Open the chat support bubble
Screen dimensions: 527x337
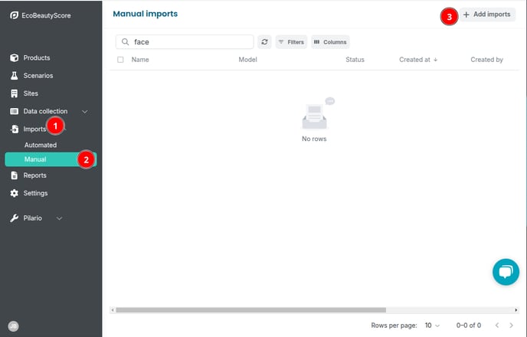(x=506, y=272)
